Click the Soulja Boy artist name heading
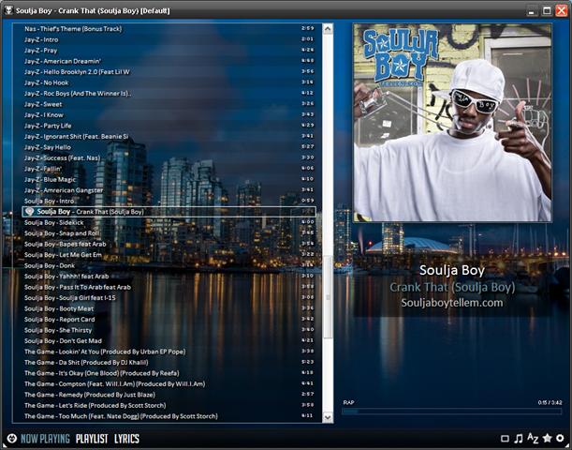The image size is (572, 450). point(452,271)
